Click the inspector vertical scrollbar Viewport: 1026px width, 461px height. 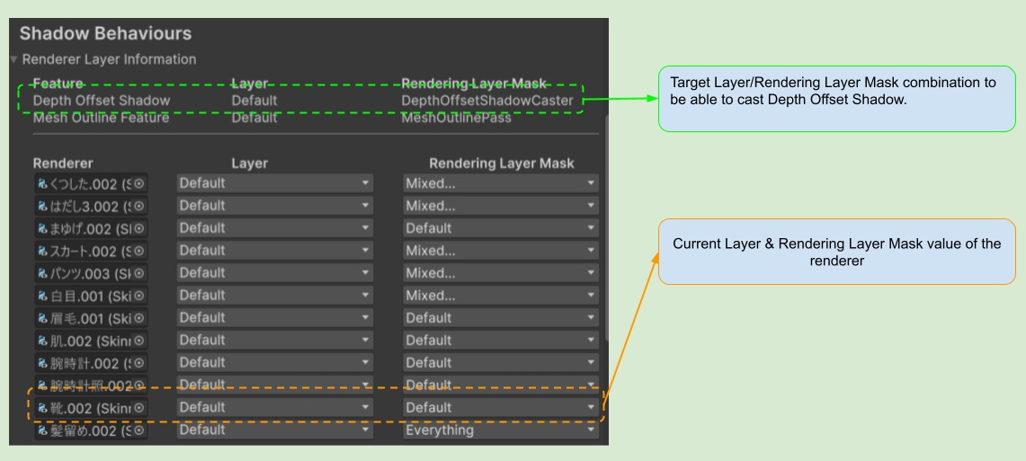click(x=604, y=225)
